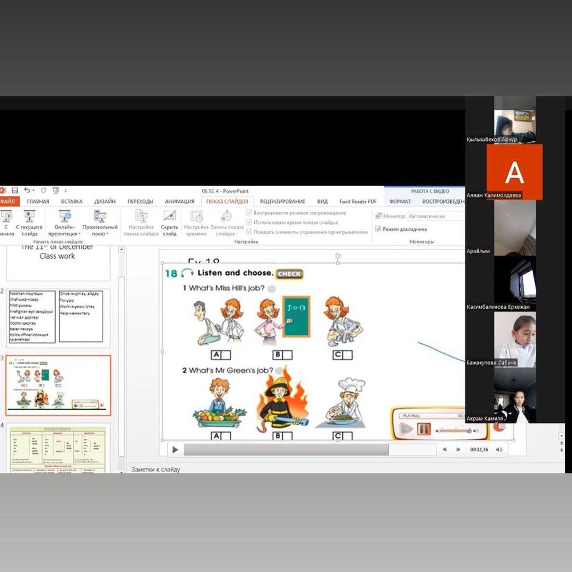Open the Undo history dropdown arrow
572x572 pixels.
[x=33, y=190]
